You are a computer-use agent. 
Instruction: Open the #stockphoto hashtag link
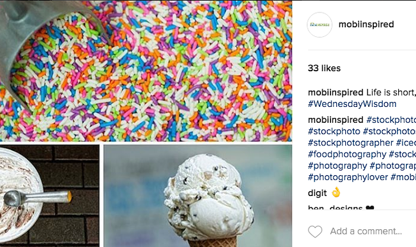[334, 131]
